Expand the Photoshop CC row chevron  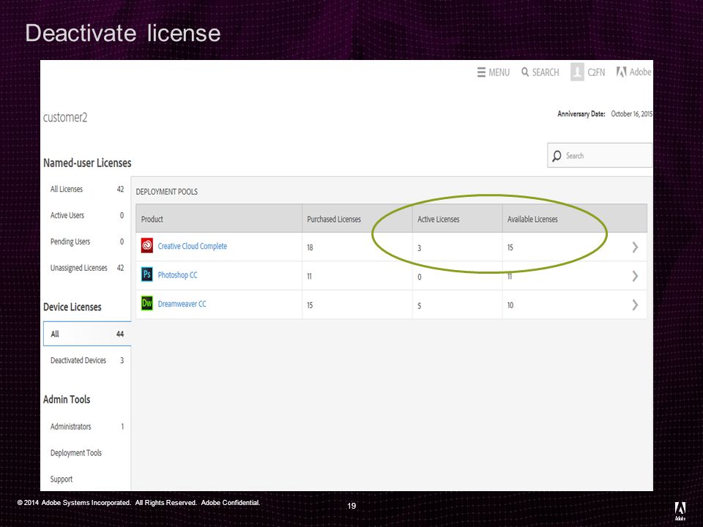pyautogui.click(x=635, y=276)
